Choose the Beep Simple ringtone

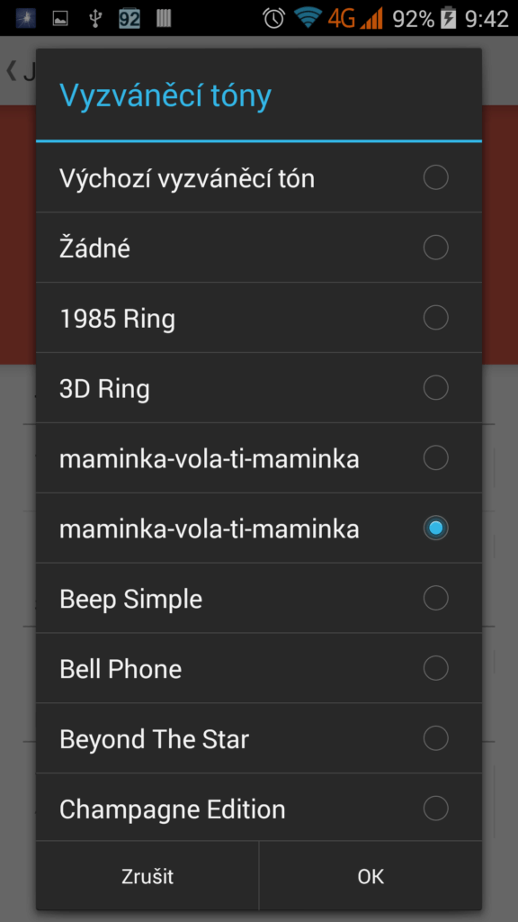pos(259,599)
